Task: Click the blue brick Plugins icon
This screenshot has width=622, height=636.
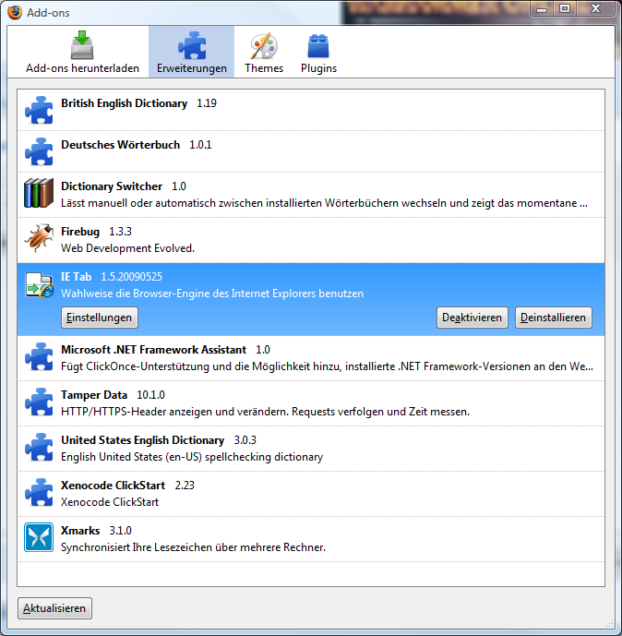Action: 318,46
